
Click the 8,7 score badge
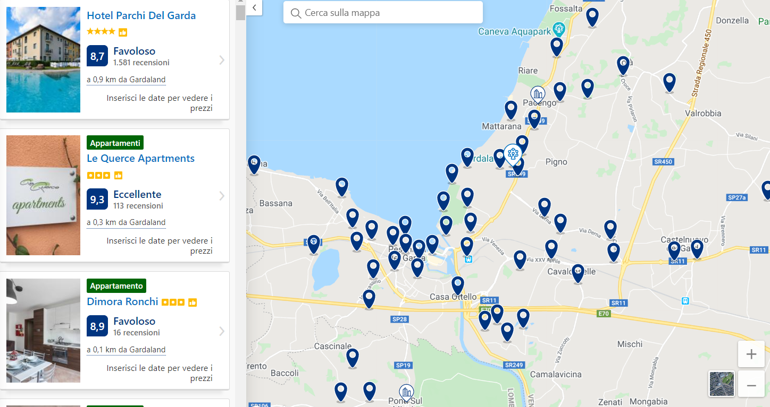tap(97, 56)
